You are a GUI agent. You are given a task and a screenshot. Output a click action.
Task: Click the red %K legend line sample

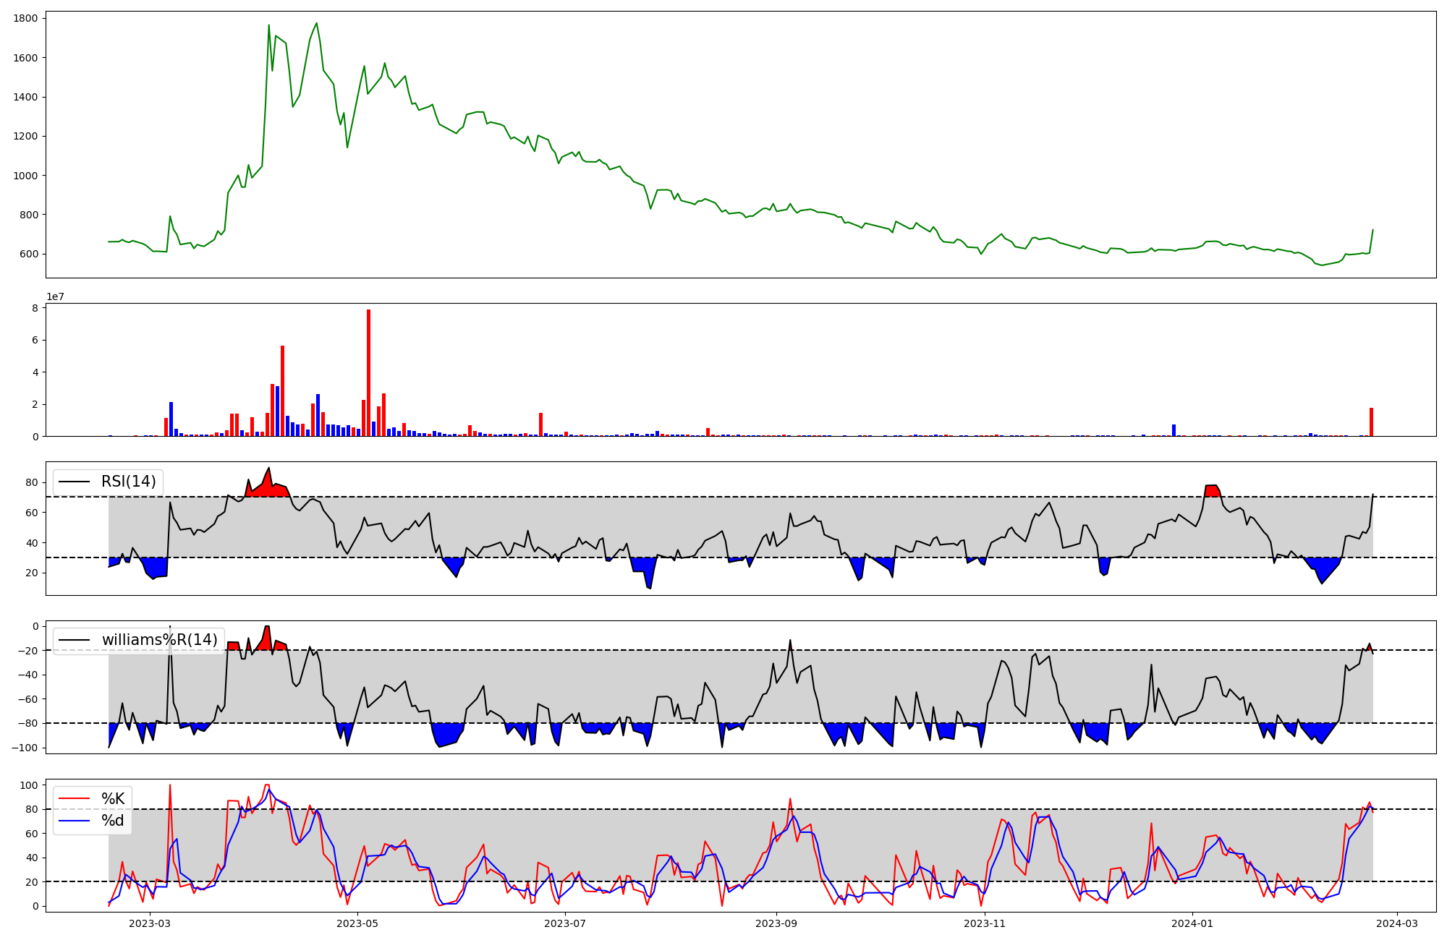[75, 799]
